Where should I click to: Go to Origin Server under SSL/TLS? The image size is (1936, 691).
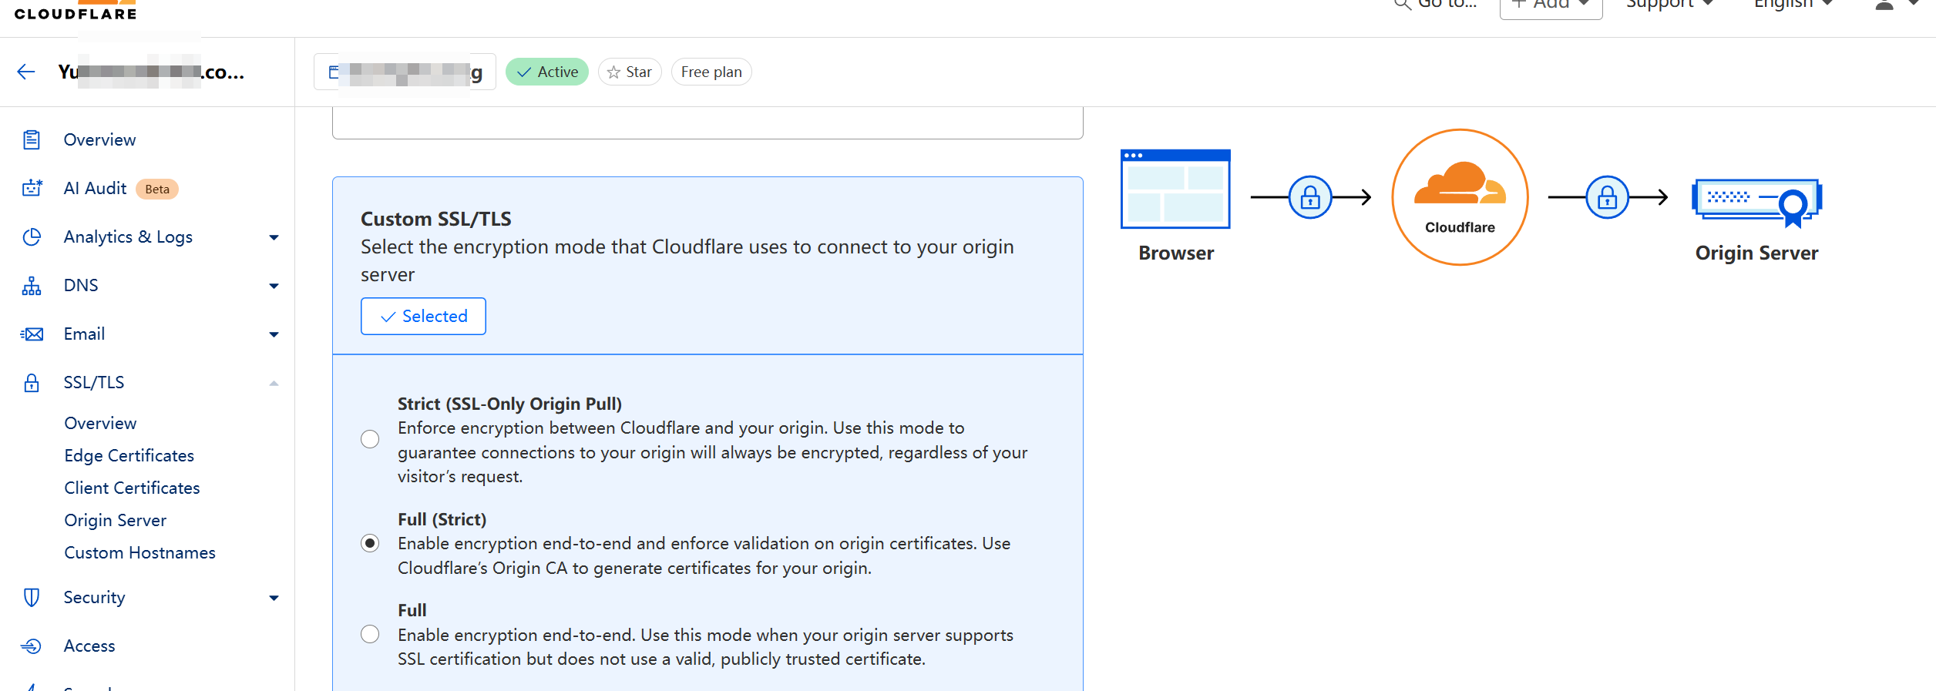pos(115,521)
